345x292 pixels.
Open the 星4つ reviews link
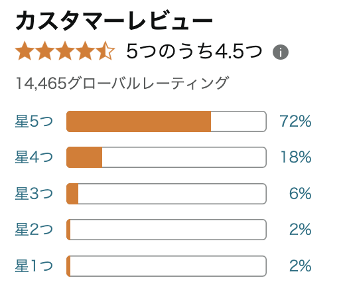[34, 157]
